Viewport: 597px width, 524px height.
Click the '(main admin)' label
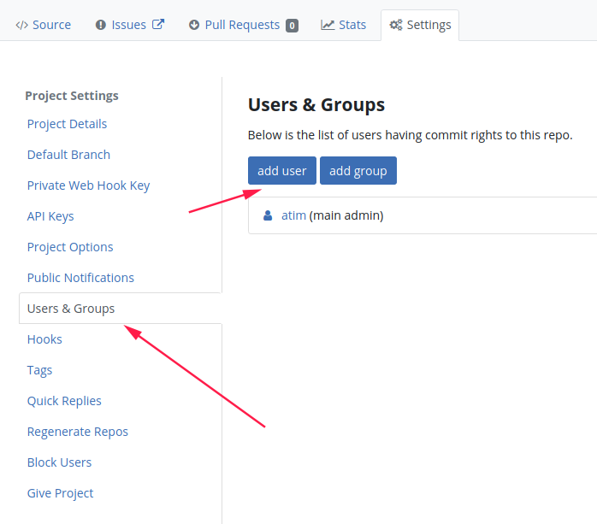pyautogui.click(x=346, y=215)
